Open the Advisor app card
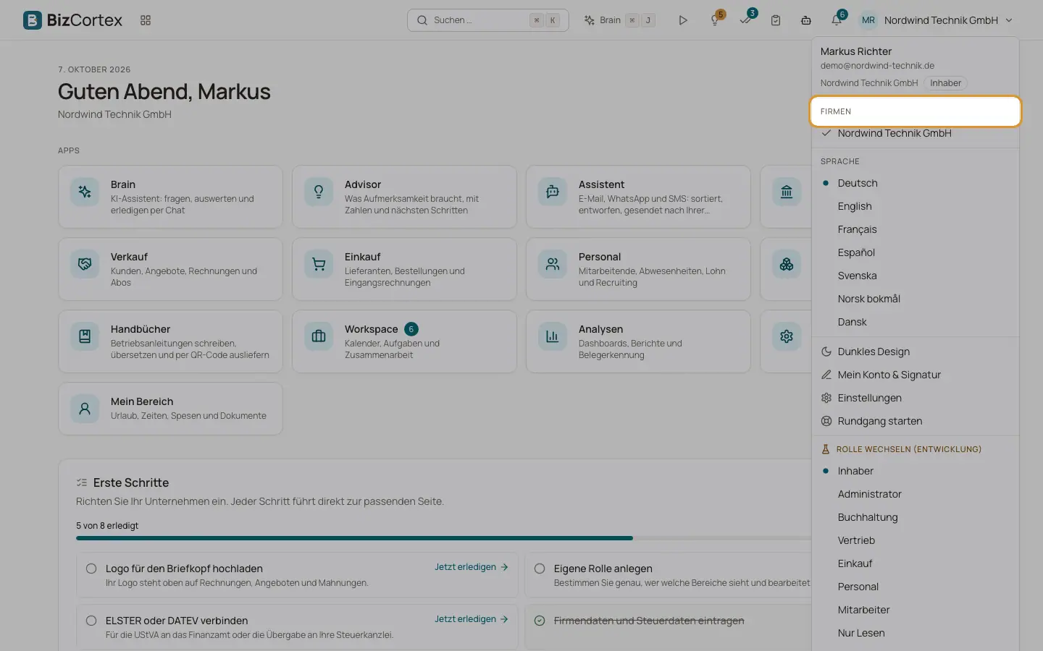The image size is (1043, 651). pos(404,197)
